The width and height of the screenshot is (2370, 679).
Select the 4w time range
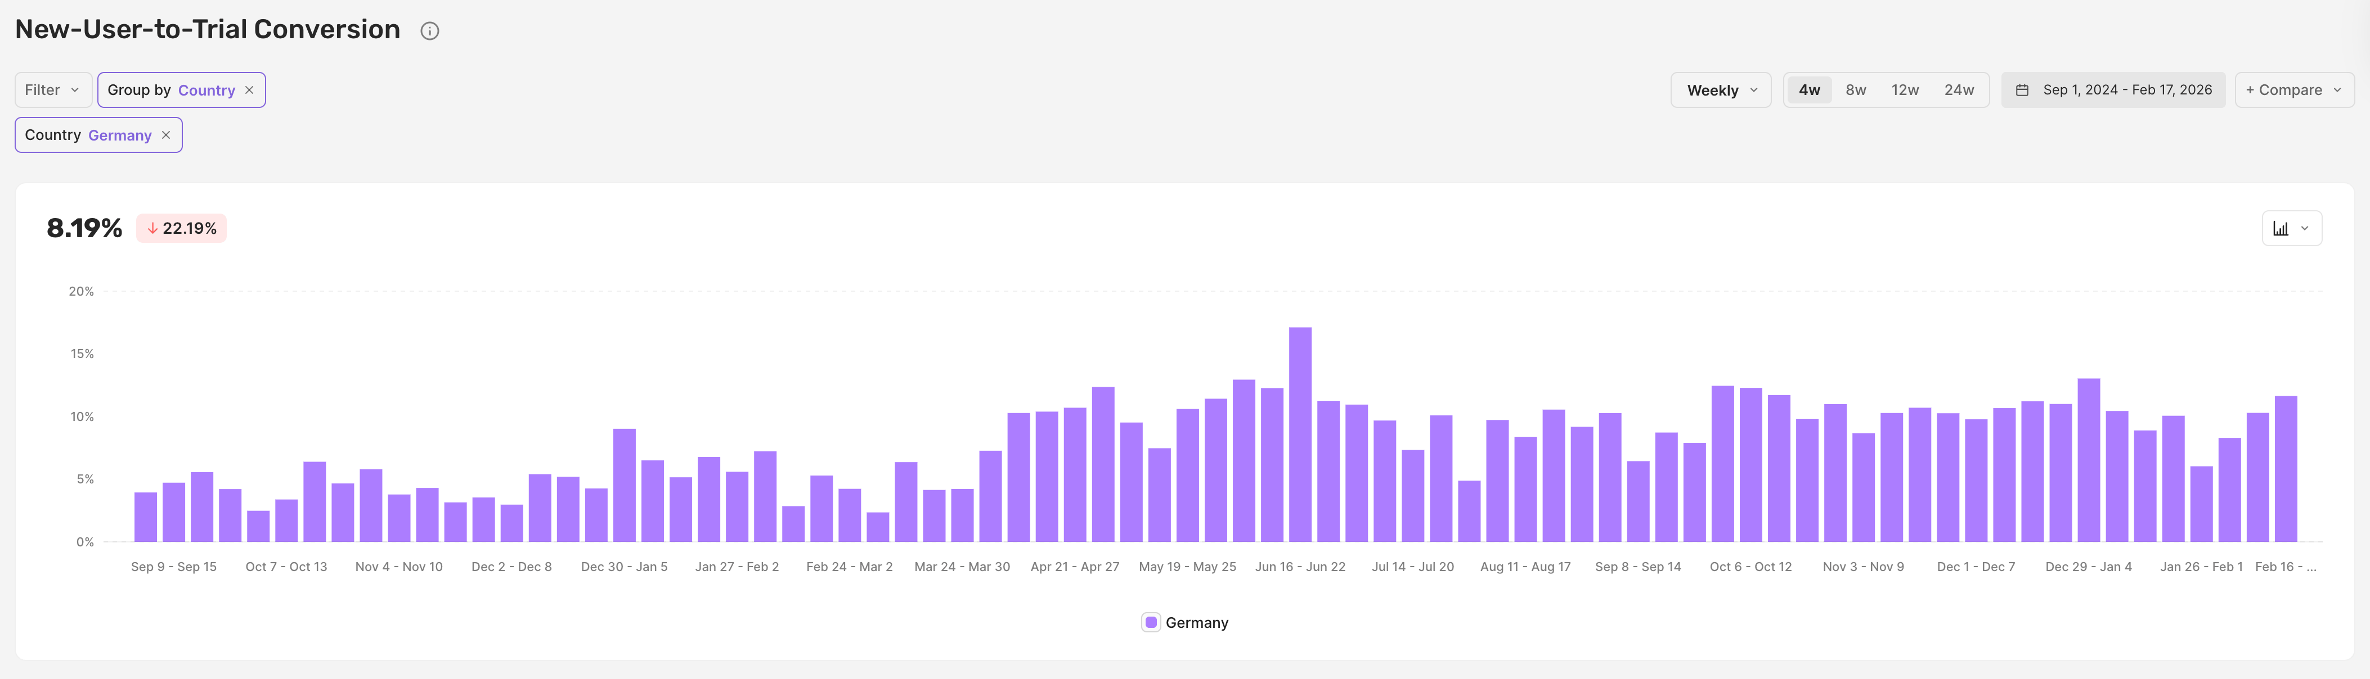point(1809,90)
